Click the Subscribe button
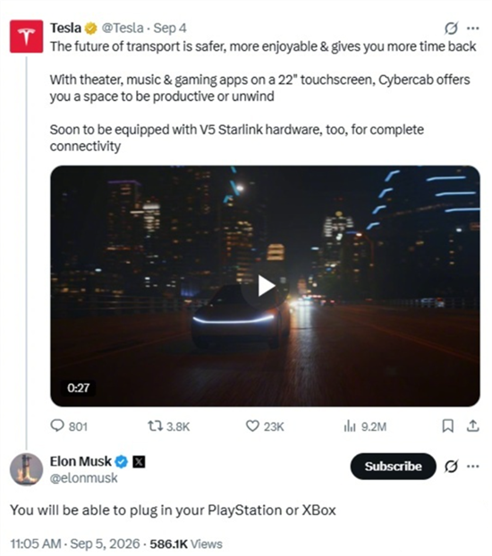 click(x=393, y=467)
